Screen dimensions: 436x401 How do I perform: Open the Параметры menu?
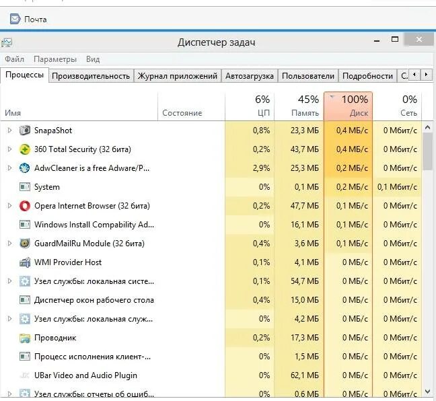55,59
